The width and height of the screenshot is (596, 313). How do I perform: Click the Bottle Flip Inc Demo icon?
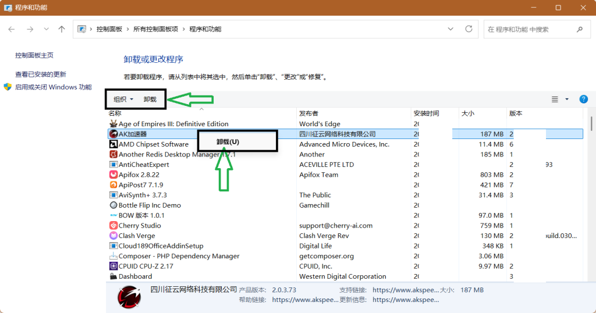click(x=113, y=205)
